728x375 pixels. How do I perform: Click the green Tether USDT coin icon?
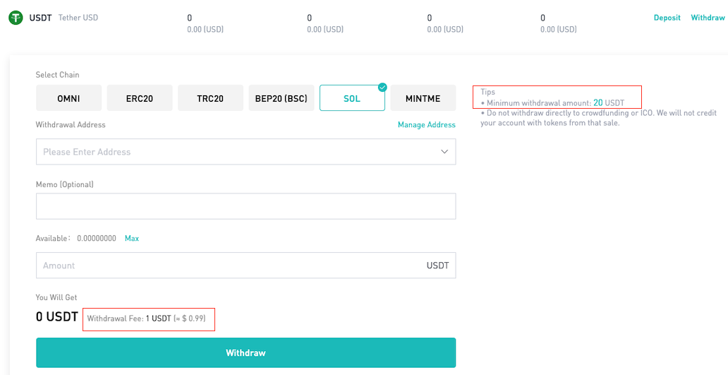pos(16,18)
